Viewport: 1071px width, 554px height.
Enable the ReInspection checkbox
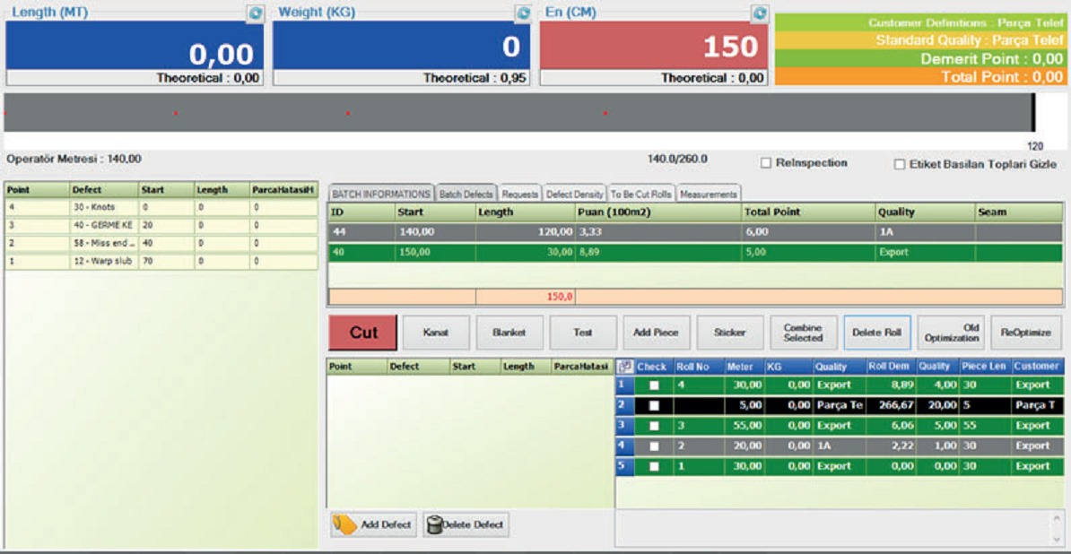766,163
